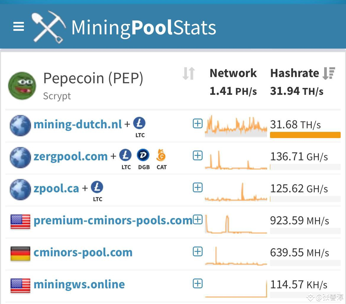Expand details for mining-dutch.nl pool
This screenshot has height=304, width=346.
pos(197,123)
